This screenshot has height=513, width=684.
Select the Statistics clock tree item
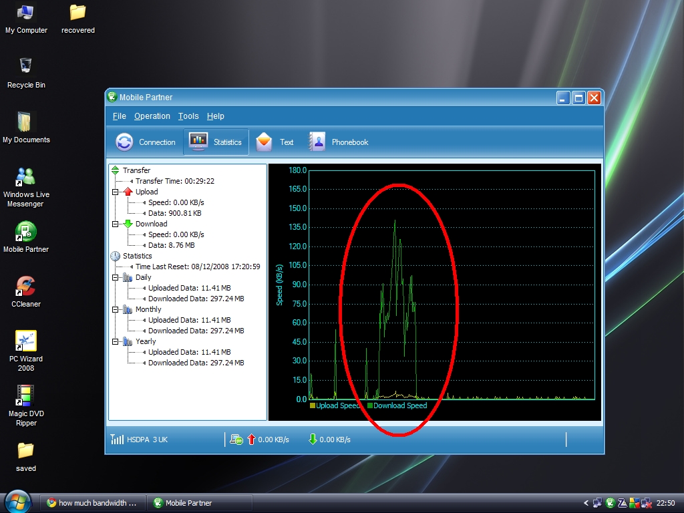coord(137,256)
